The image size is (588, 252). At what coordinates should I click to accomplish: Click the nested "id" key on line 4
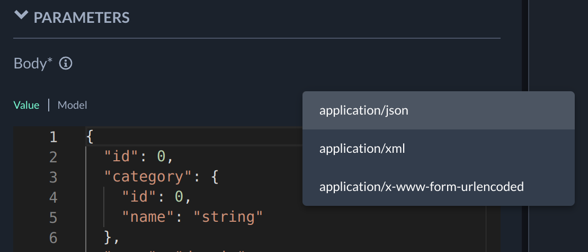click(139, 197)
